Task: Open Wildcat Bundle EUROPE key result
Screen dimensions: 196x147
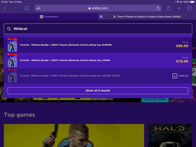Action: pos(98,45)
